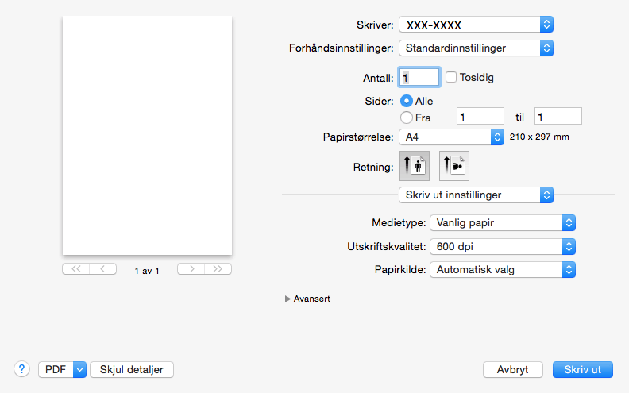
Task: Expand the Avansert section
Action: tap(288, 299)
